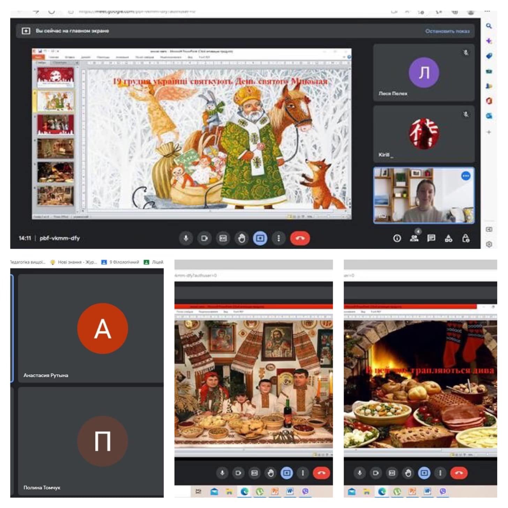Open the chat with everyone panel
508x508 pixels.
(x=431, y=238)
